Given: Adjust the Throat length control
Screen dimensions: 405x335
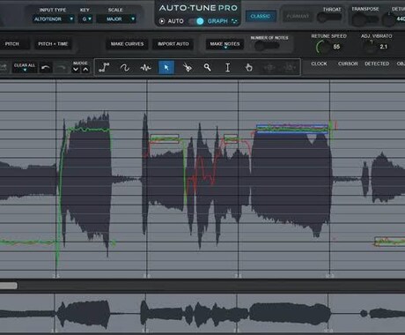Looking at the screenshot, I should coord(329,18).
